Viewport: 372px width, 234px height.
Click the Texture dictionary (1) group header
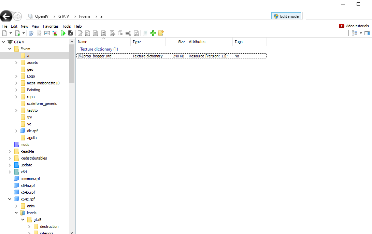click(99, 49)
